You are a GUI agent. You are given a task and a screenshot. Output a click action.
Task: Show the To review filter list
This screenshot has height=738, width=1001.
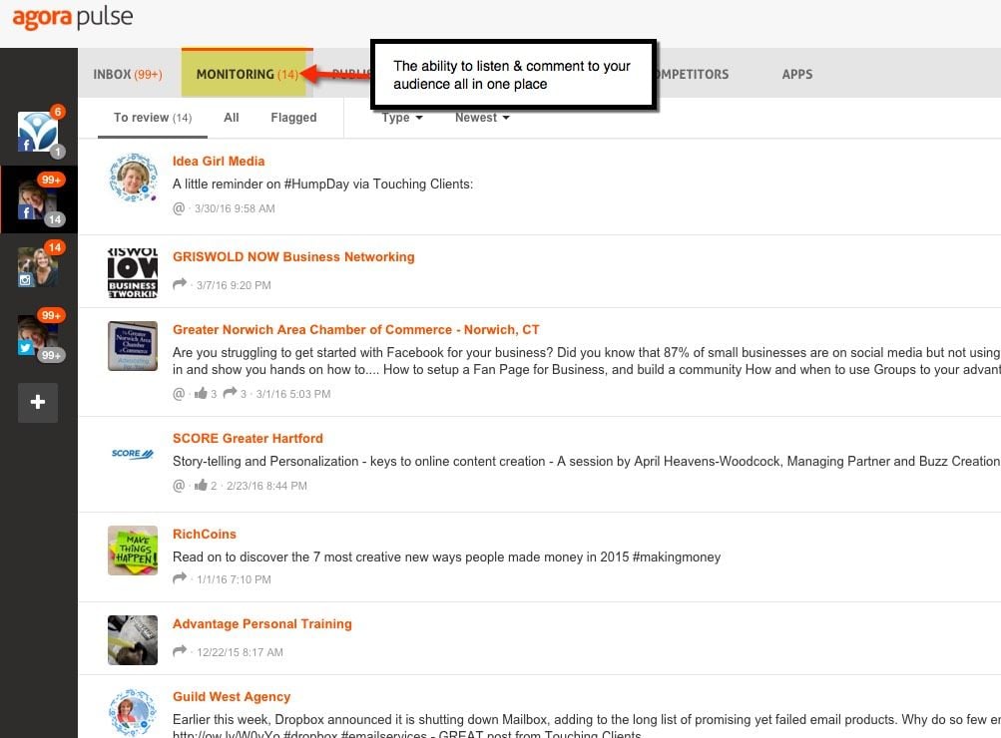152,118
